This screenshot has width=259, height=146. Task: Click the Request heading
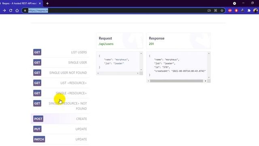pos(105,38)
